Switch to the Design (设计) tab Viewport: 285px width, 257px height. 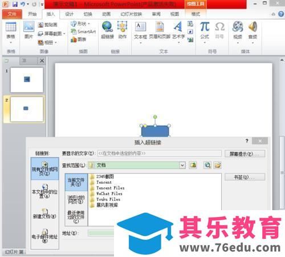[69, 14]
